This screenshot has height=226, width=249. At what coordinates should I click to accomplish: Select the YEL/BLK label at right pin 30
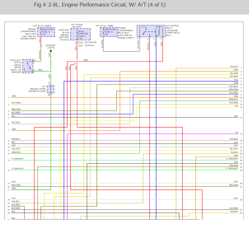(234, 211)
